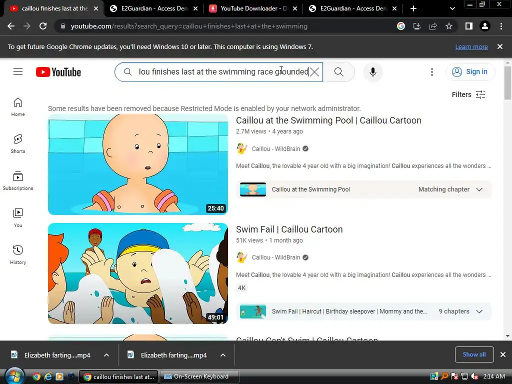
Task: Open Caillou - WildBrain channel on first result
Action: [x=275, y=149]
